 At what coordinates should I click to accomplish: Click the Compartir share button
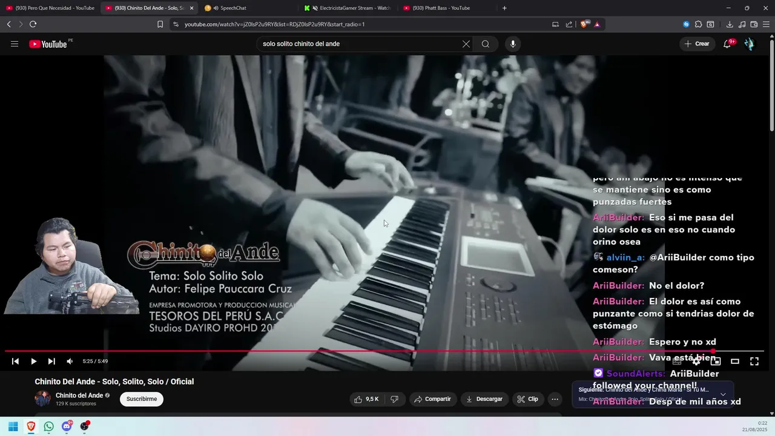[432, 399]
